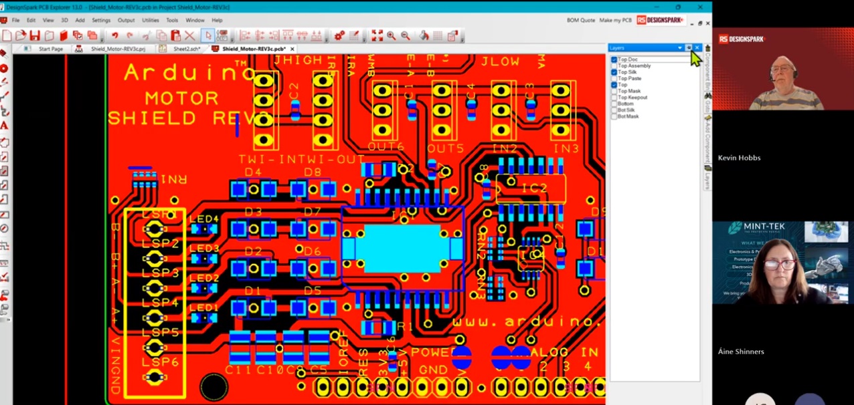Viewport: 854px width, 405px height.
Task: Click the Paste clipboard icon
Action: pos(175,35)
